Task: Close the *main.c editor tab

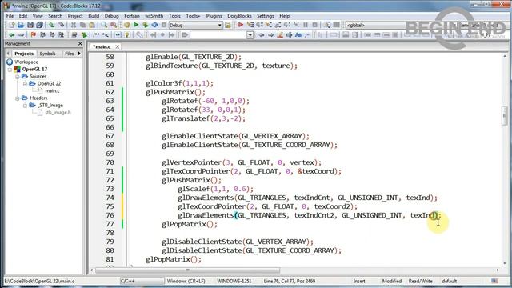Action: pyautogui.click(x=118, y=46)
